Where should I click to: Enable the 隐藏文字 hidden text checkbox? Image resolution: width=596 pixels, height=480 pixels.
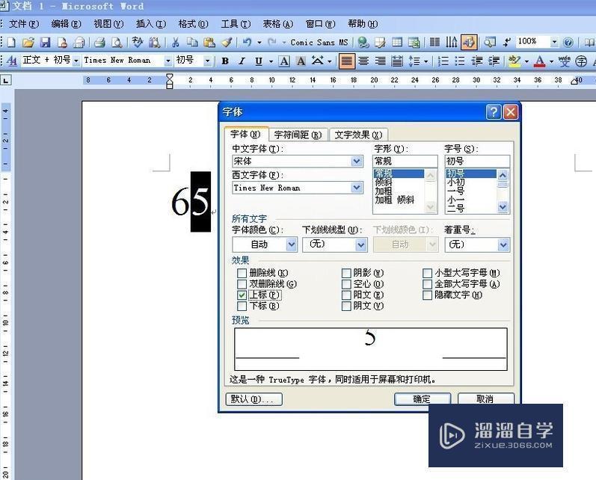(x=427, y=295)
